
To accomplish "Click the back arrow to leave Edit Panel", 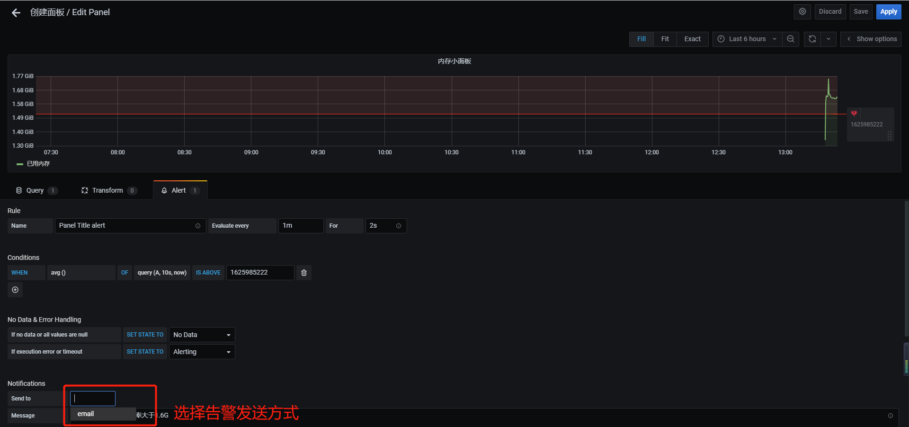I will click(16, 13).
